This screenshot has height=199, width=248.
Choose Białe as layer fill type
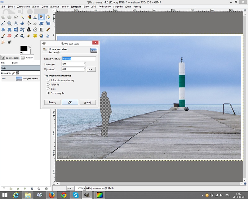[48, 89]
